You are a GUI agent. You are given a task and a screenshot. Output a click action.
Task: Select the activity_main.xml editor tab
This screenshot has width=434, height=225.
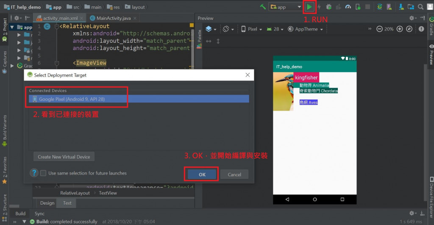click(x=60, y=18)
